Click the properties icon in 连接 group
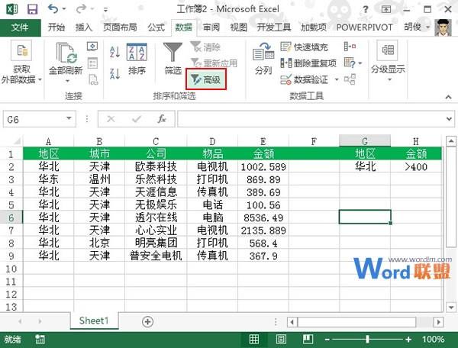 [x=92, y=63]
